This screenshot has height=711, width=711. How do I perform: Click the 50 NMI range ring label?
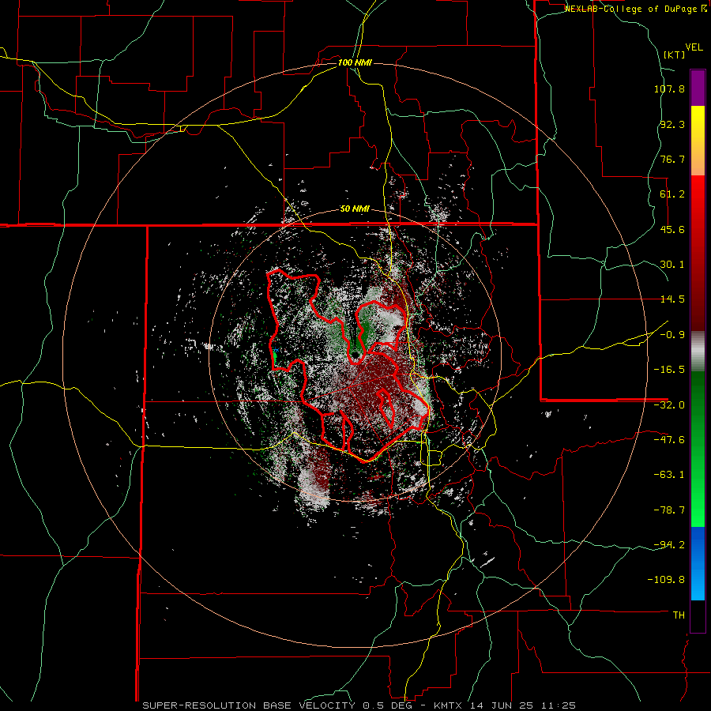tap(355, 209)
